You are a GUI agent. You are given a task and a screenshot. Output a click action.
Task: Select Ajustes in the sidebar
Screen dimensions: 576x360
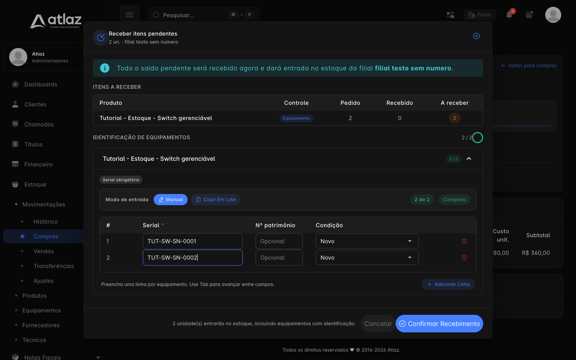pyautogui.click(x=44, y=281)
